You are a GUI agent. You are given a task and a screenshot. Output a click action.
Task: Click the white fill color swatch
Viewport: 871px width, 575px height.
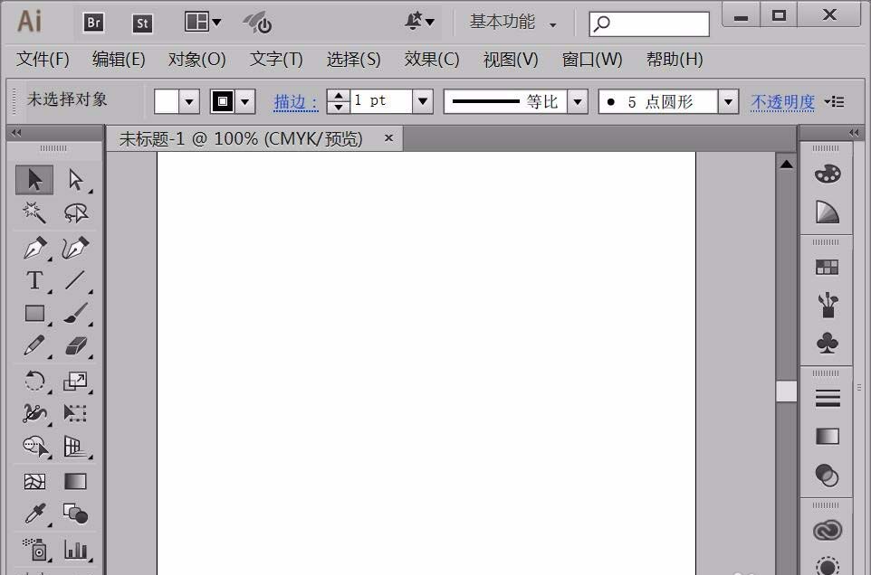tap(166, 101)
